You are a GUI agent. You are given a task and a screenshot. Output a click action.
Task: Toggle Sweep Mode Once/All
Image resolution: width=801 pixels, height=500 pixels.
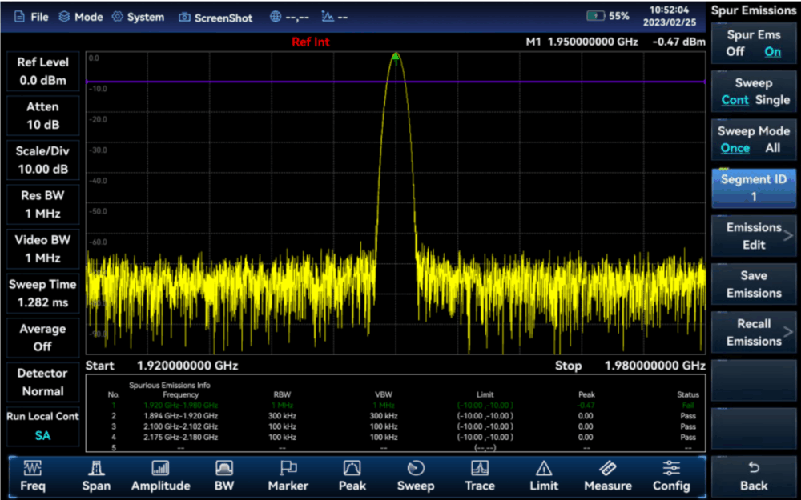point(753,139)
